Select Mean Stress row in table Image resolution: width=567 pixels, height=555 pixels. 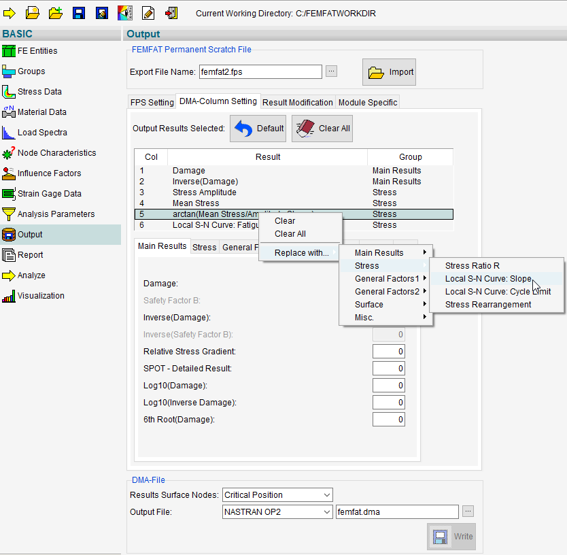click(294, 203)
